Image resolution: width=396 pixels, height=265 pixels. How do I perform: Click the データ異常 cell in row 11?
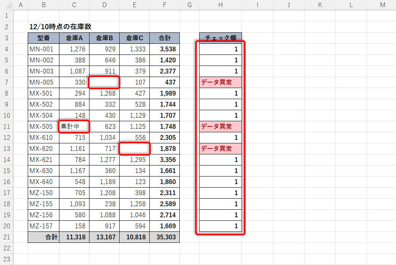[221, 126]
